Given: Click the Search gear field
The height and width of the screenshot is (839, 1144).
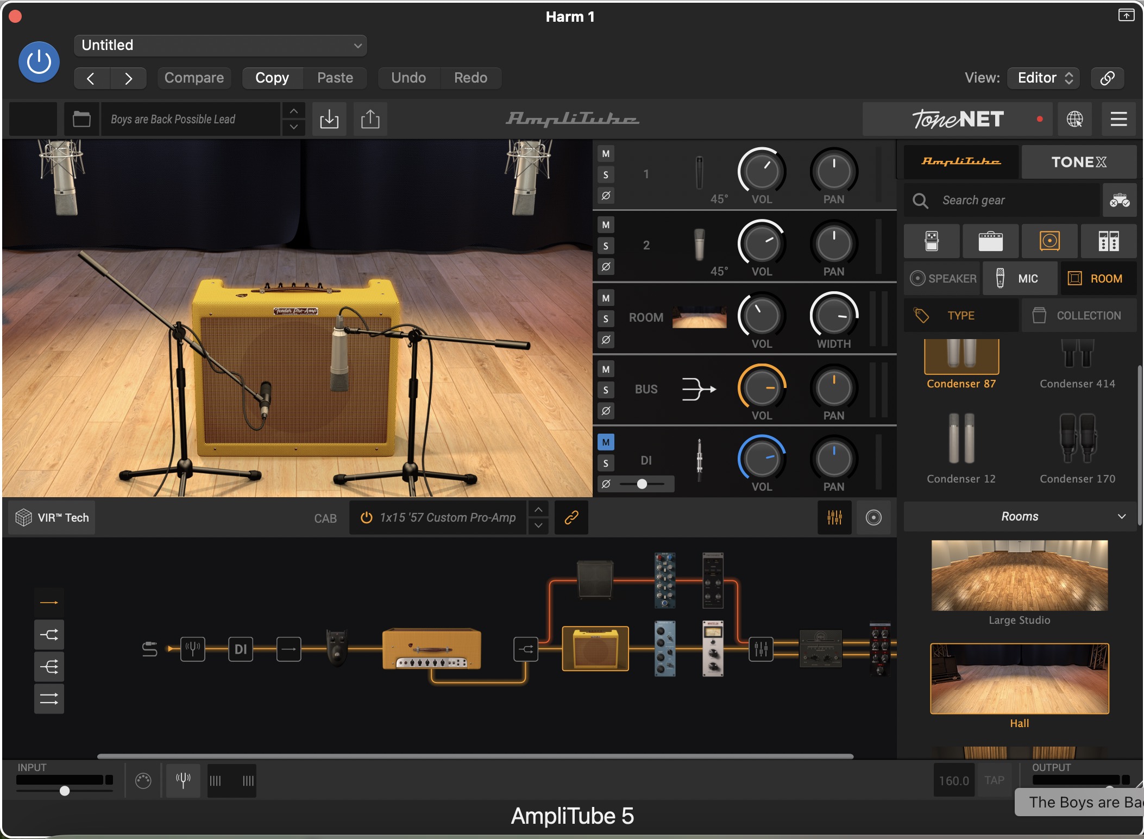Looking at the screenshot, I should [1002, 201].
